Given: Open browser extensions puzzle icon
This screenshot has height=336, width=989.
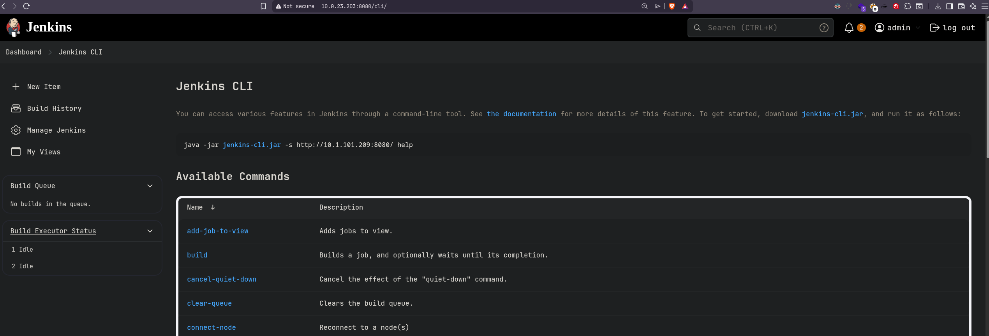Looking at the screenshot, I should click(908, 6).
